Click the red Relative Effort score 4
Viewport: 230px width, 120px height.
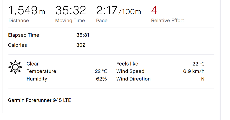coord(154,10)
